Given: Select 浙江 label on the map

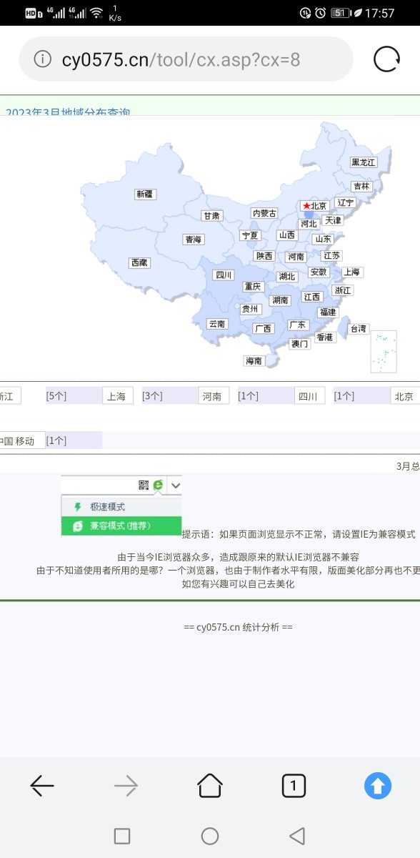Looking at the screenshot, I should tap(343, 290).
